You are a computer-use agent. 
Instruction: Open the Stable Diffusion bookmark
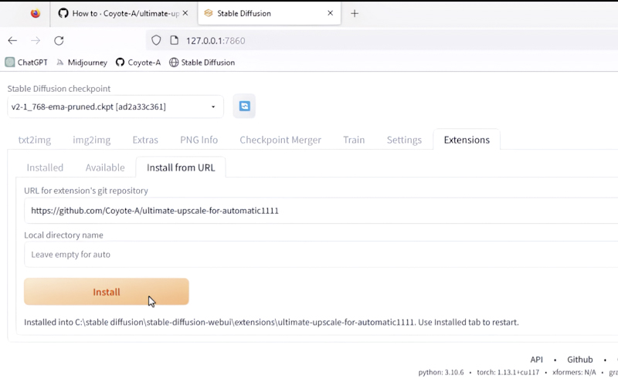[x=202, y=63]
